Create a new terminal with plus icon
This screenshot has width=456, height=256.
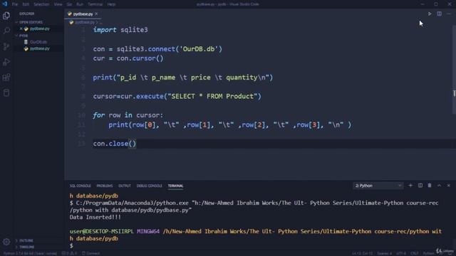[x=410, y=186]
